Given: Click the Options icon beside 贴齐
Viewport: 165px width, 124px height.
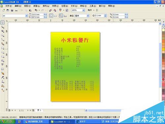Looking at the screenshot, I should 97,10.
